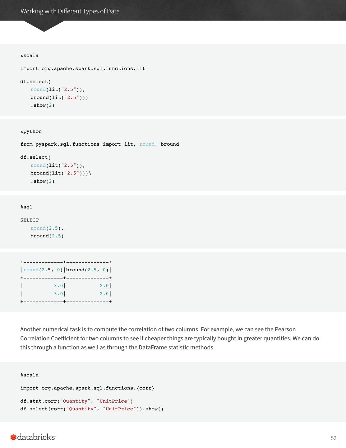Click the databricks wordmark in the footer
346x448 pixels.
tap(36, 437)
